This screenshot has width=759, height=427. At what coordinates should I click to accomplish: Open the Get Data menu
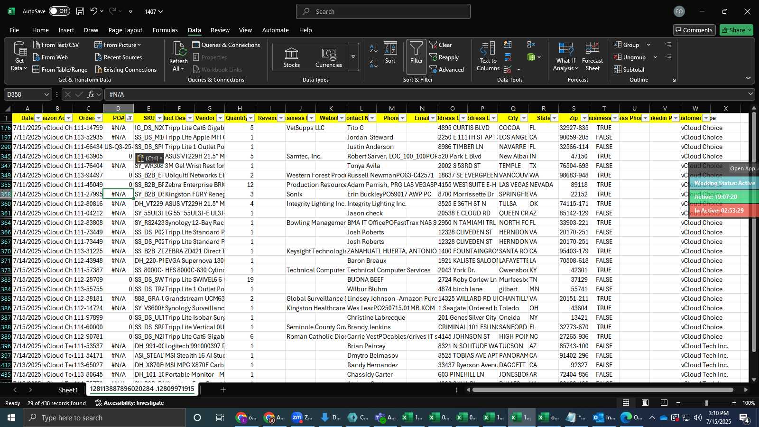(19, 56)
